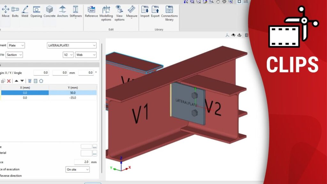Toggle the Reverse direction option
Viewport: 327px width, 184px height.
click(x=11, y=176)
